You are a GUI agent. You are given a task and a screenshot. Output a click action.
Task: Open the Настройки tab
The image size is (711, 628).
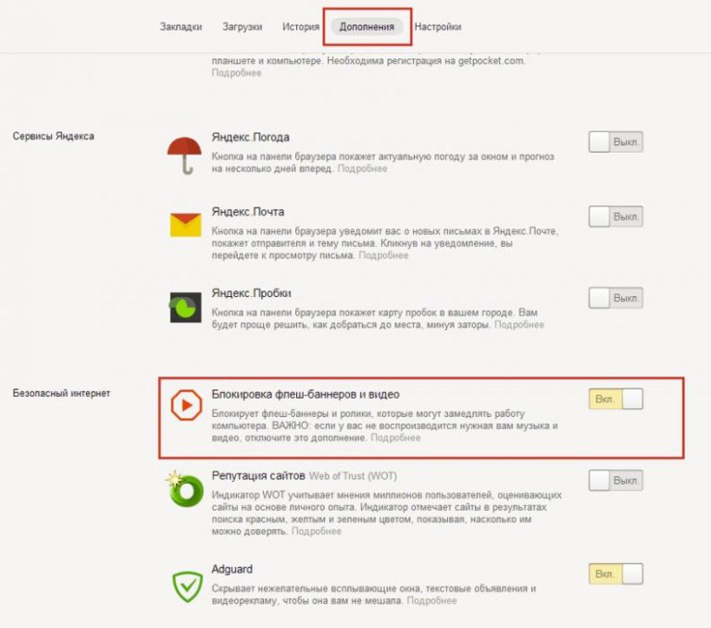[x=438, y=27]
